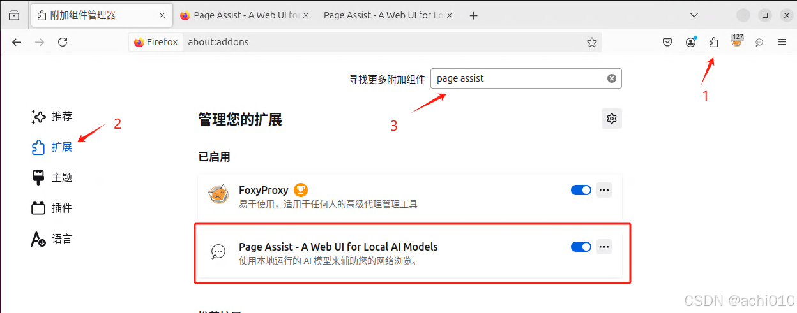
Task: Select the 语言 sidebar category
Action: coord(52,239)
